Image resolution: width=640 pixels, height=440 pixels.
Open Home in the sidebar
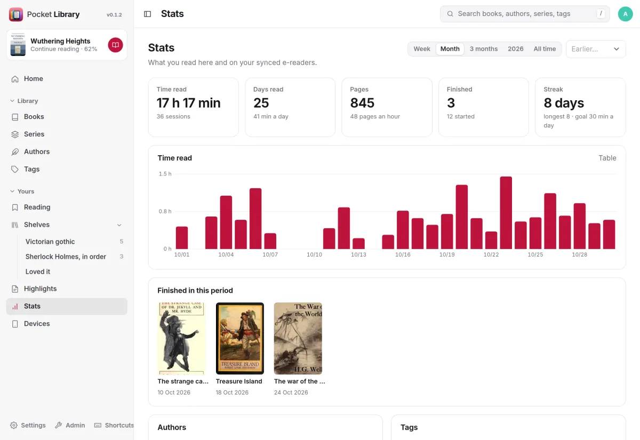point(67,78)
